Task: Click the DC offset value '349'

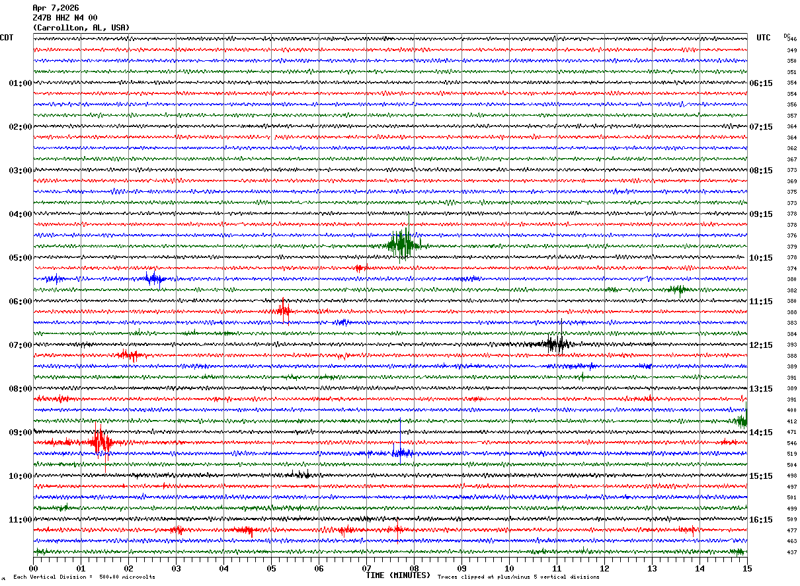Action: (791, 50)
